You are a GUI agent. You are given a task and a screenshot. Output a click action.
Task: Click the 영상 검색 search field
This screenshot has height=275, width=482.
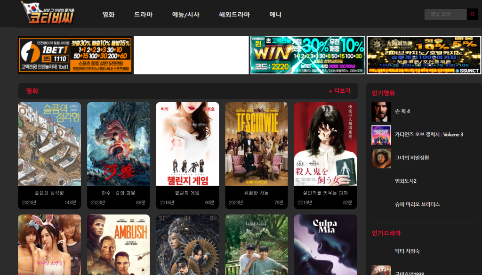click(445, 14)
